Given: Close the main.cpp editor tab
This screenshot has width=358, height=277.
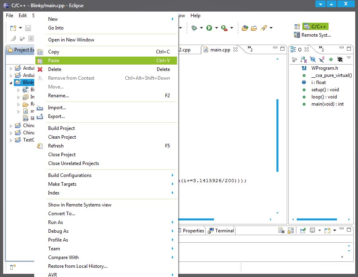Looking at the screenshot, I should tap(235, 49).
